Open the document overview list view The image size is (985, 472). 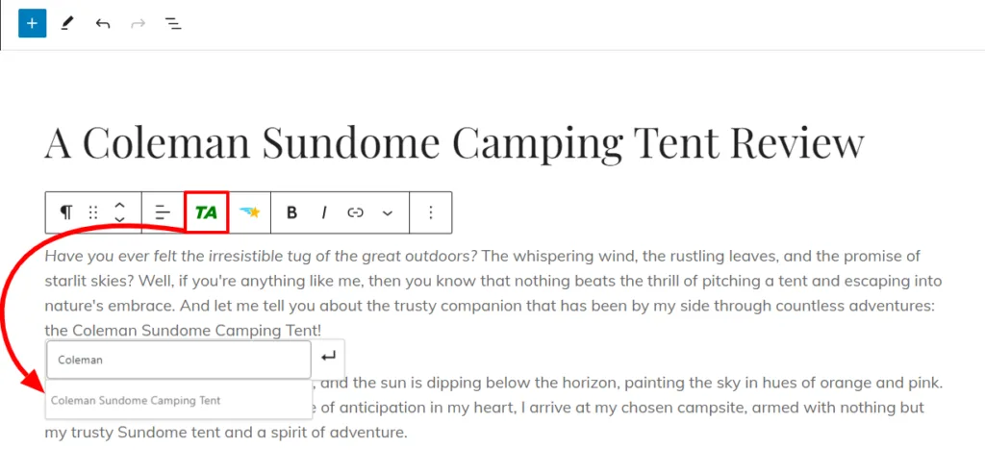tap(173, 23)
